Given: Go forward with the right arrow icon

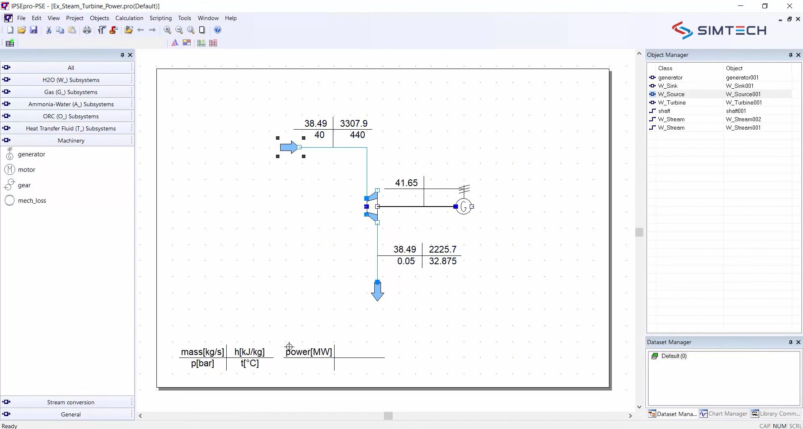Looking at the screenshot, I should [152, 30].
